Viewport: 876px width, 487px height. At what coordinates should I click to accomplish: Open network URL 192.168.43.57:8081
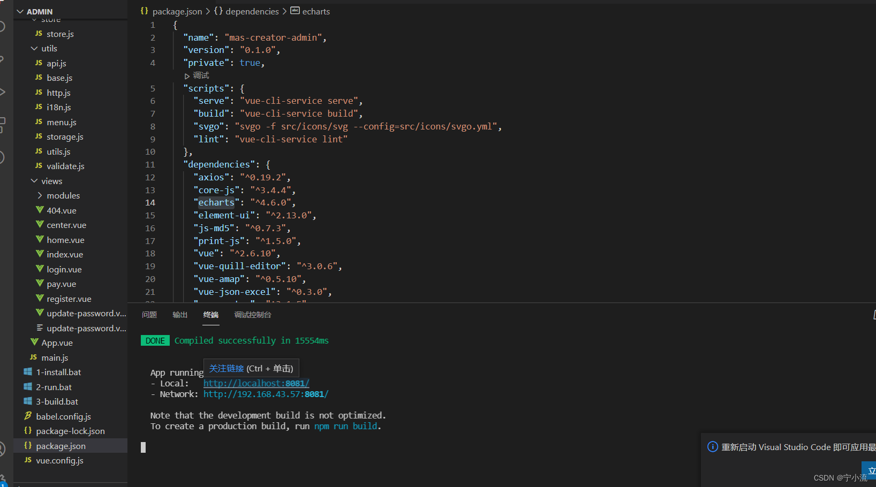266,394
